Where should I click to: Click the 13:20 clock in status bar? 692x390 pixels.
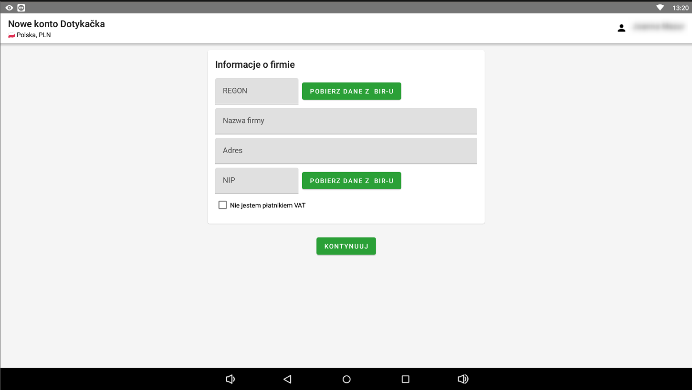click(680, 8)
